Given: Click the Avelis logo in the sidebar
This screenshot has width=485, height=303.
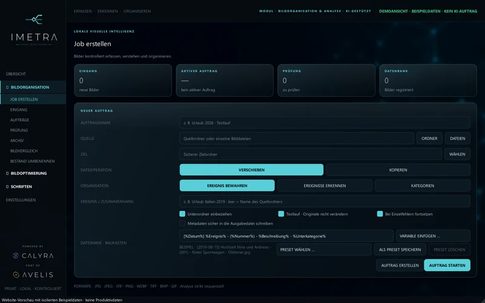Looking at the screenshot, I should 33,275.
